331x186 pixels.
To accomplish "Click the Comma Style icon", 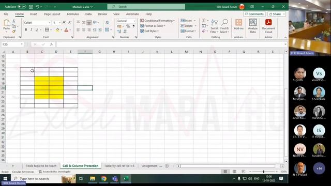I will [x=133, y=26].
